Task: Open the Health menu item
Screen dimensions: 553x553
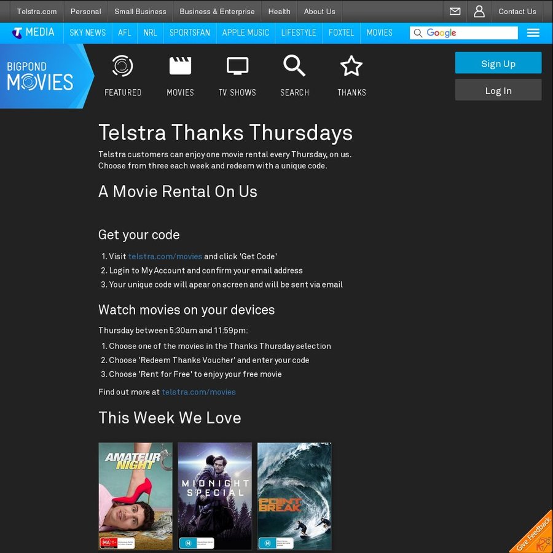Action: [x=279, y=11]
